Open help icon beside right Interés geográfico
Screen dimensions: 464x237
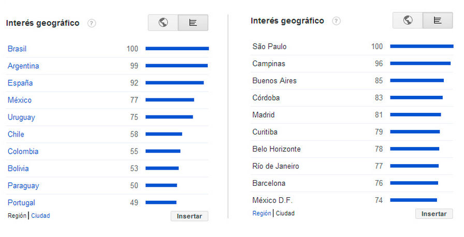[x=337, y=21]
